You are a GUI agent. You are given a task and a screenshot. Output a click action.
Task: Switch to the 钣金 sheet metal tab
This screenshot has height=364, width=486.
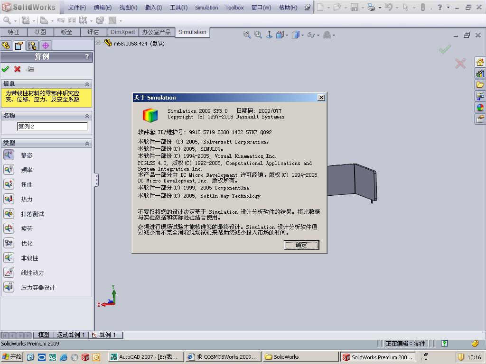click(x=66, y=32)
